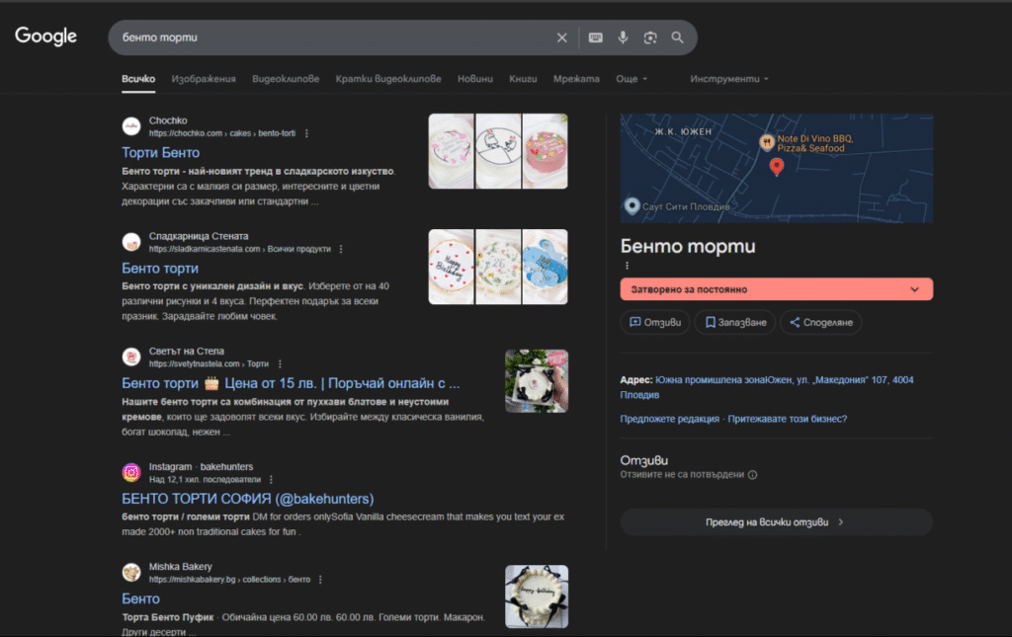1012x637 pixels.
Task: Open the Инструменти dropdown
Action: [x=729, y=79]
